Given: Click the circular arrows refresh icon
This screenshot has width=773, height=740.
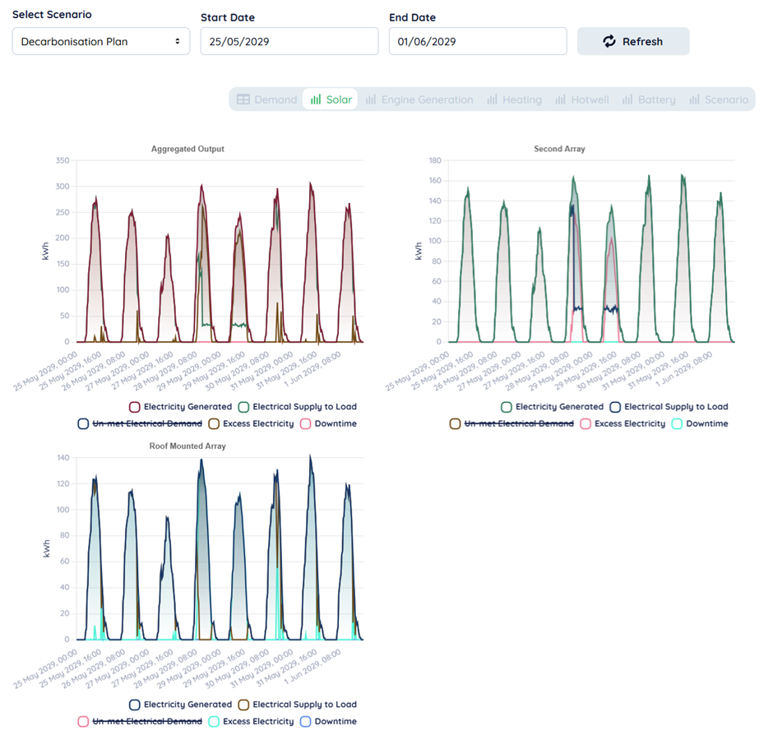Looking at the screenshot, I should pyautogui.click(x=609, y=41).
